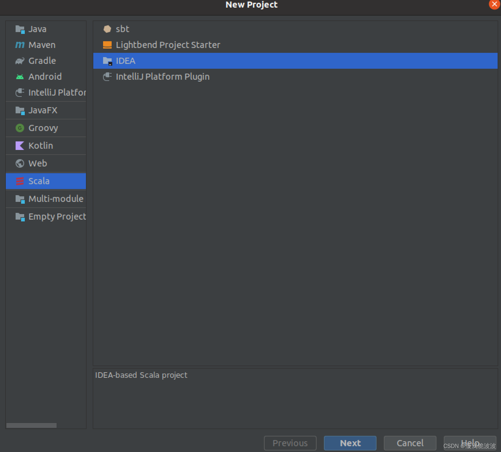Pick Groovy from project types

46,128
